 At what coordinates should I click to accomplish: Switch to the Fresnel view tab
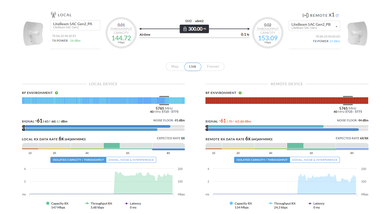pos(213,67)
